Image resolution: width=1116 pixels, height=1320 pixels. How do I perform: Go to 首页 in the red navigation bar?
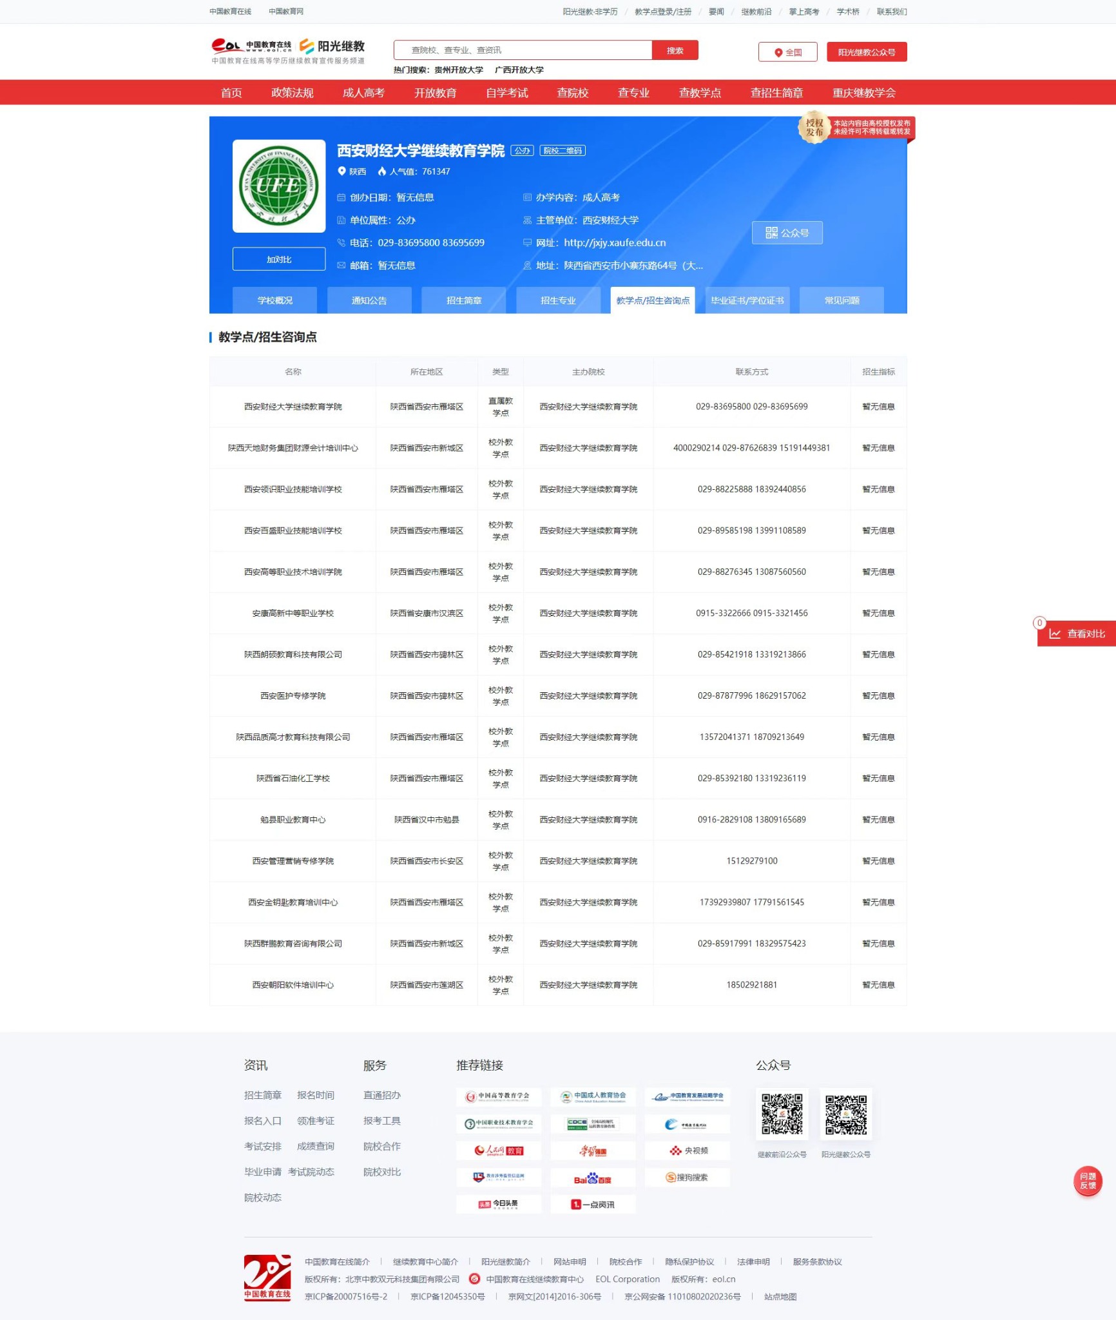[x=231, y=93]
